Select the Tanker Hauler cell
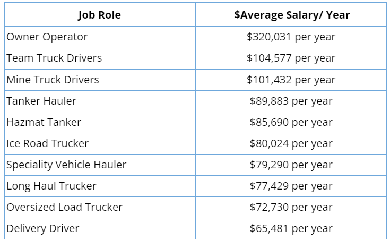 click(41, 101)
